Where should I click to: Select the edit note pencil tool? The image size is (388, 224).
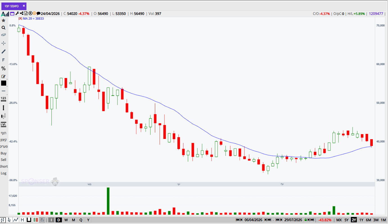tap(3, 76)
